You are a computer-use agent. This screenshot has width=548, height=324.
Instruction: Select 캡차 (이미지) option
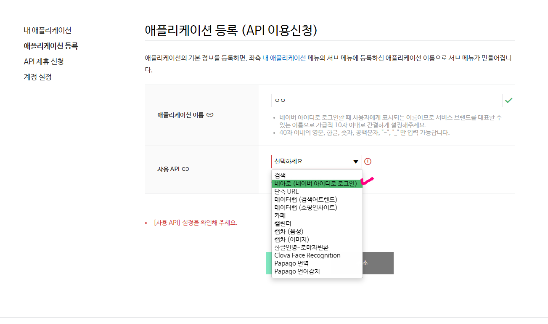coord(317,239)
